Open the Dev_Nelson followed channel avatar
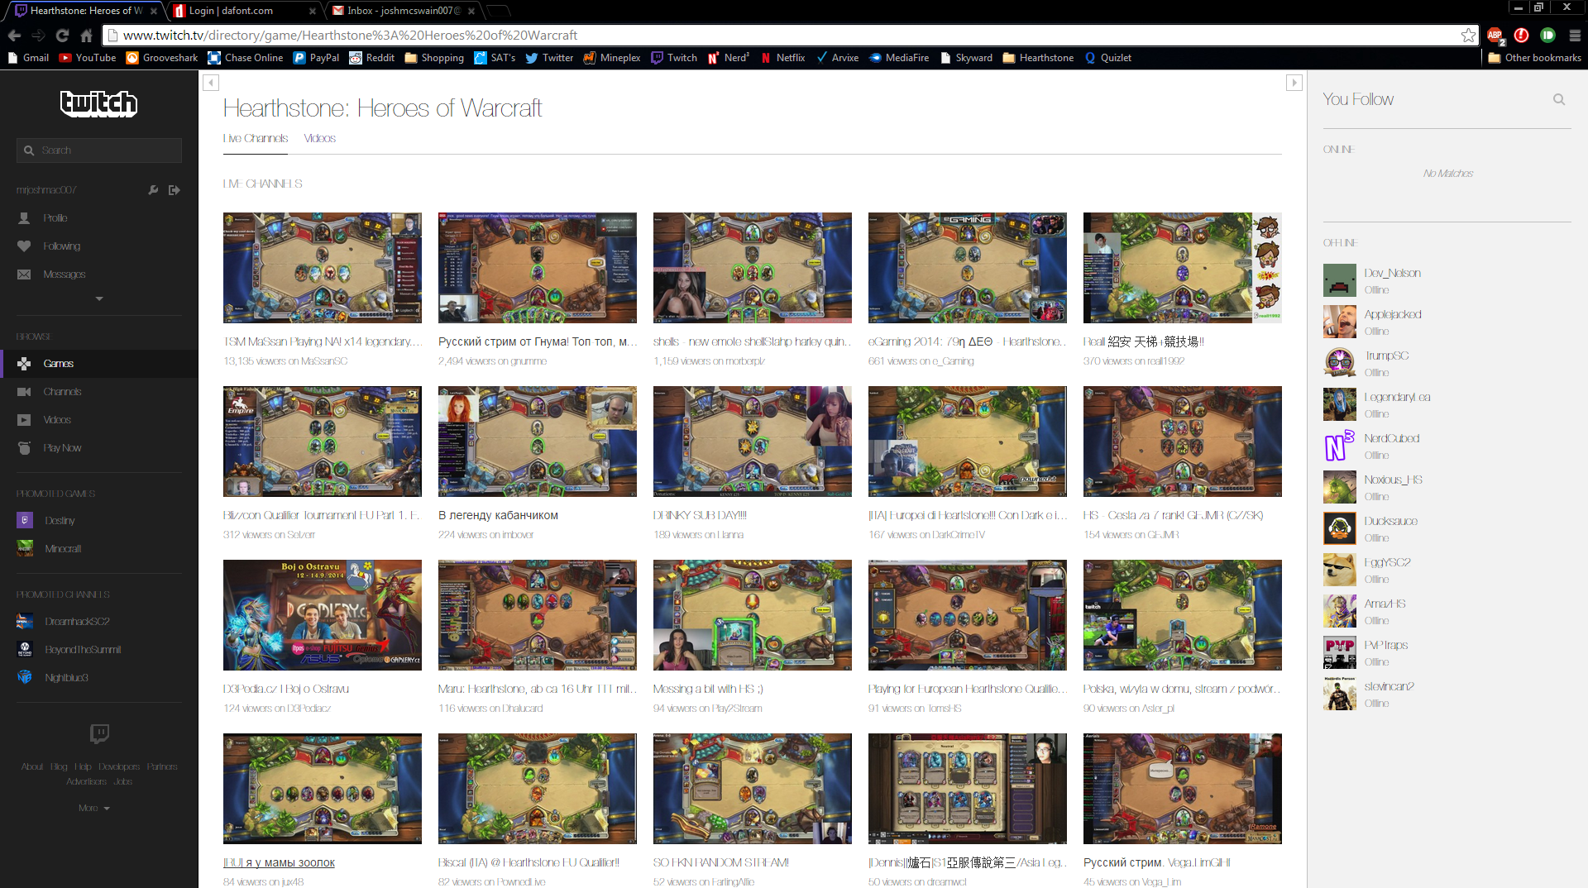The width and height of the screenshot is (1588, 888). coord(1340,280)
